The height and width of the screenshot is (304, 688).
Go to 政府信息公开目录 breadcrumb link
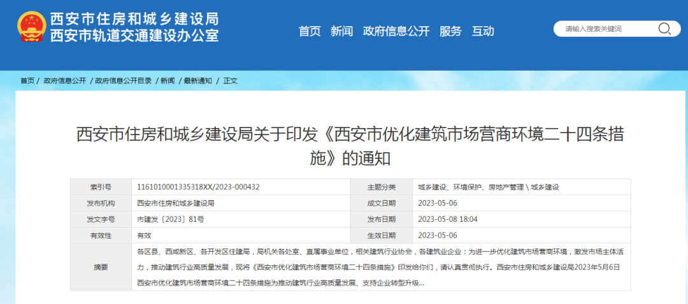click(x=124, y=81)
